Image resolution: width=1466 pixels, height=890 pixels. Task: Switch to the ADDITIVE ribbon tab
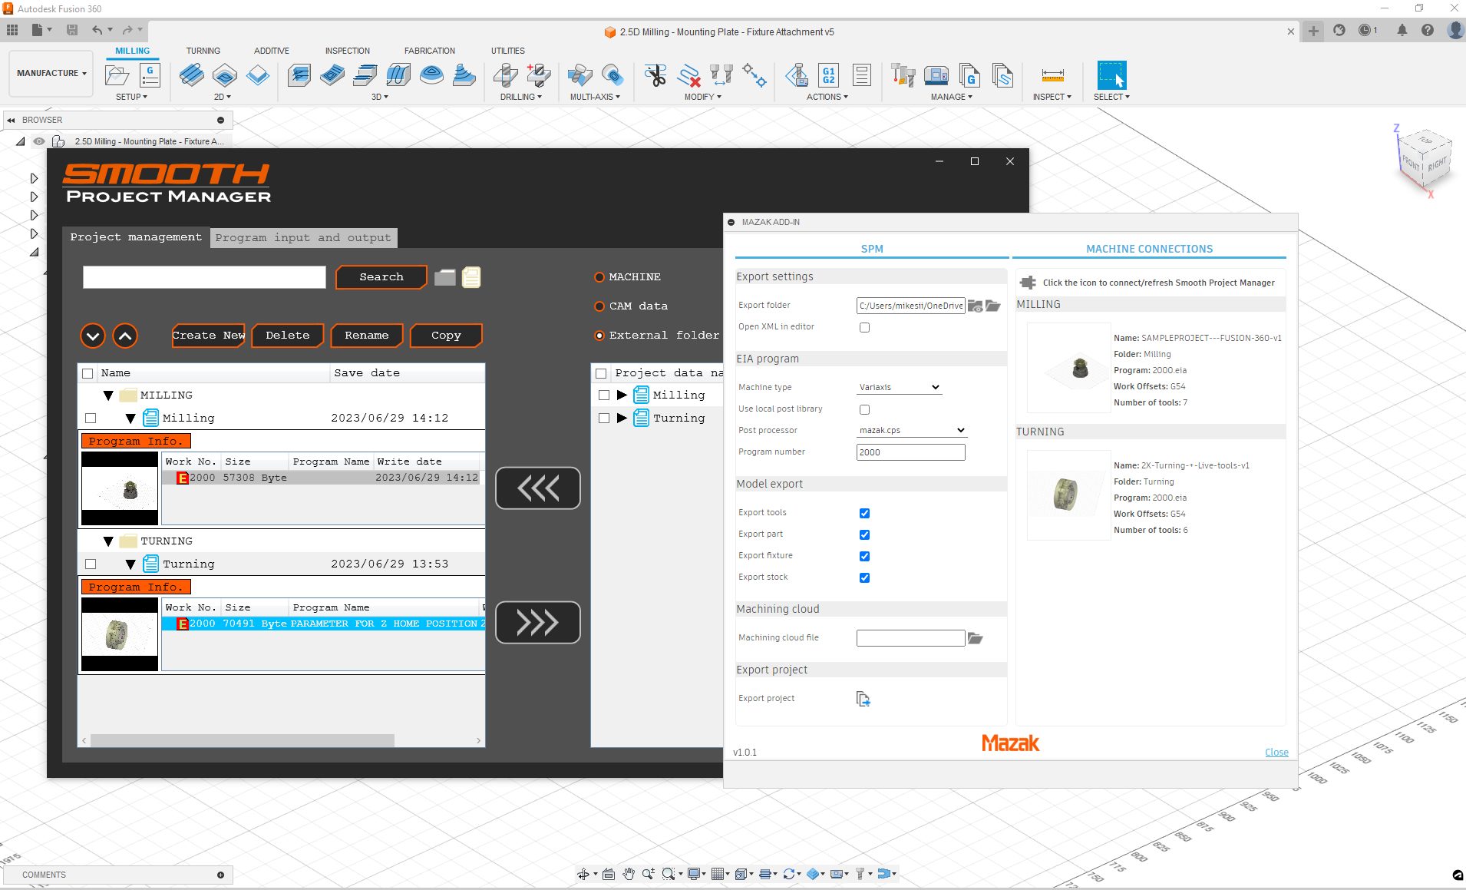[272, 51]
